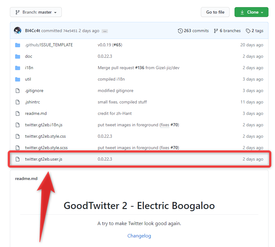Click file icon beside twitter.gt2eb.style.scss
The width and height of the screenshot is (275, 247).
[x=18, y=148]
